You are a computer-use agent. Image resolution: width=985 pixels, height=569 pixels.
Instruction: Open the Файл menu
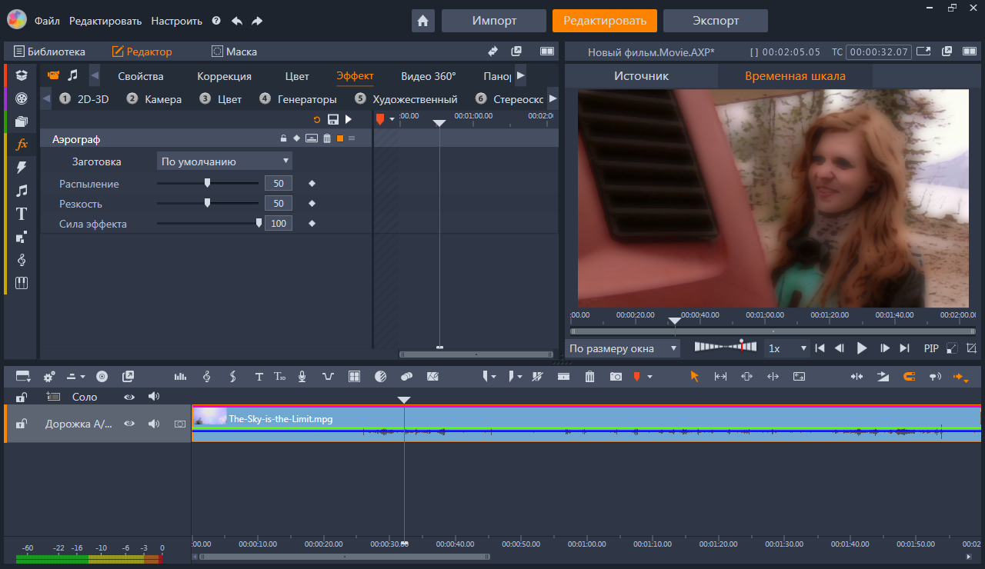click(47, 21)
